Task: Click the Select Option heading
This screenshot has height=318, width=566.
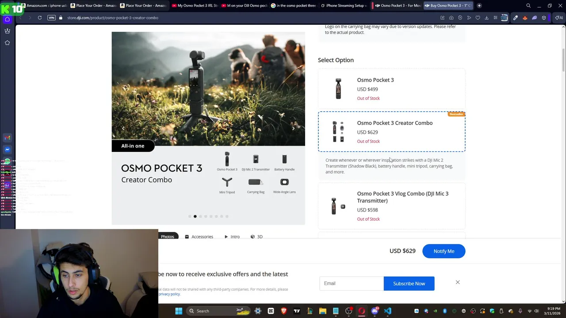Action: pyautogui.click(x=336, y=60)
